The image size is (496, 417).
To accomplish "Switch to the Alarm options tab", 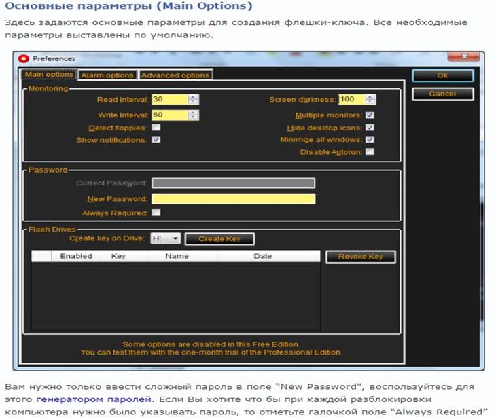I will [x=107, y=75].
